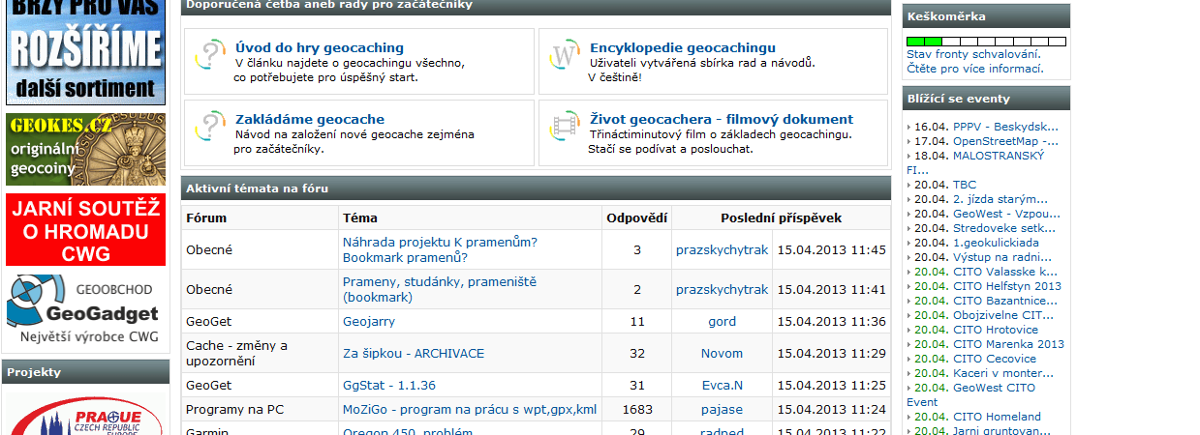Open topic MoZiGo - program na prácu s wpt,gpx,kml
The image size is (1200, 435).
click(x=470, y=409)
